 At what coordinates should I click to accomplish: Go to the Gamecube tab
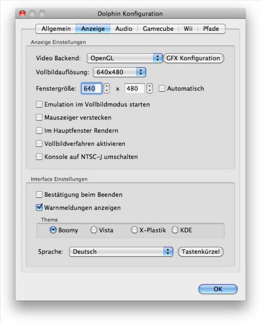pos(158,29)
